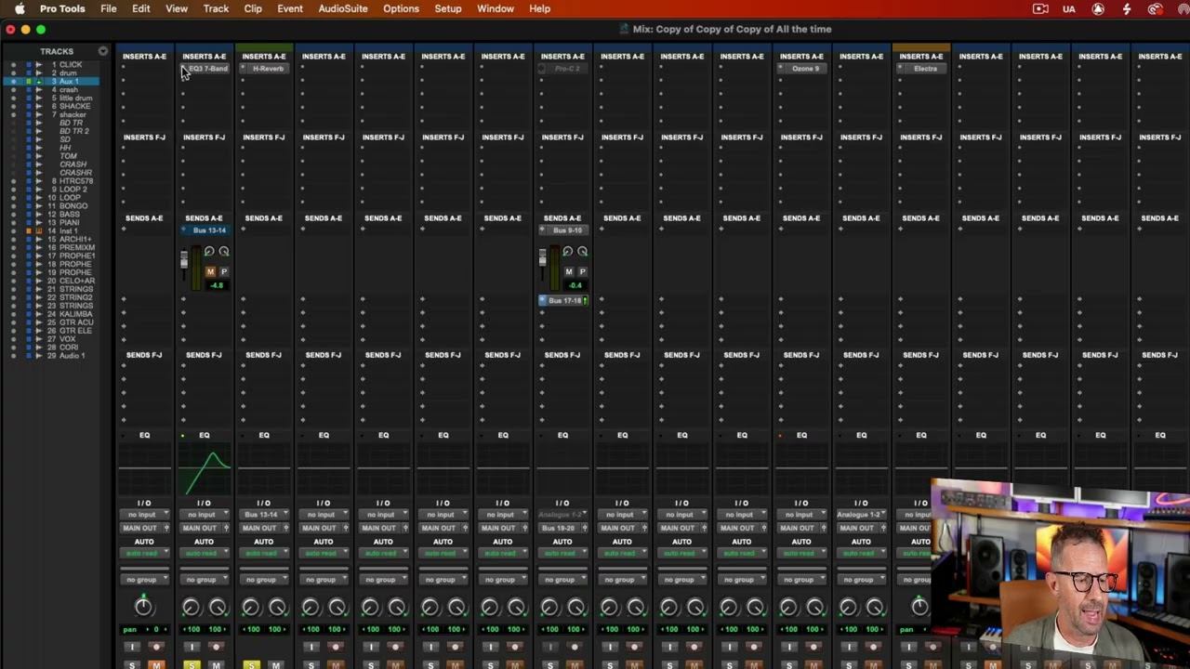
Task: Open 'auto read' automation selector on the EQ3 7-Band strip
Action: [x=204, y=554]
